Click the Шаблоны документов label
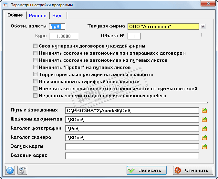The height and width of the screenshot is (179, 218). point(36,119)
